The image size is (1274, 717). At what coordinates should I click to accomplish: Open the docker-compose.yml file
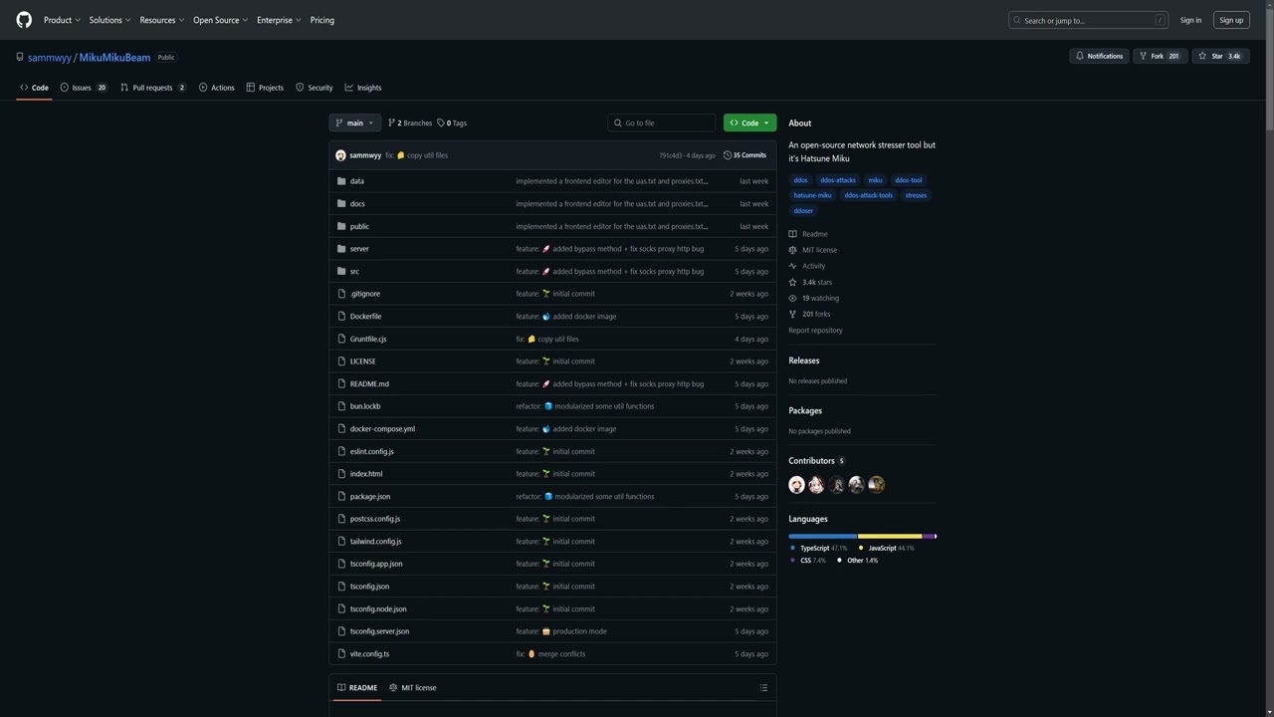click(x=382, y=429)
